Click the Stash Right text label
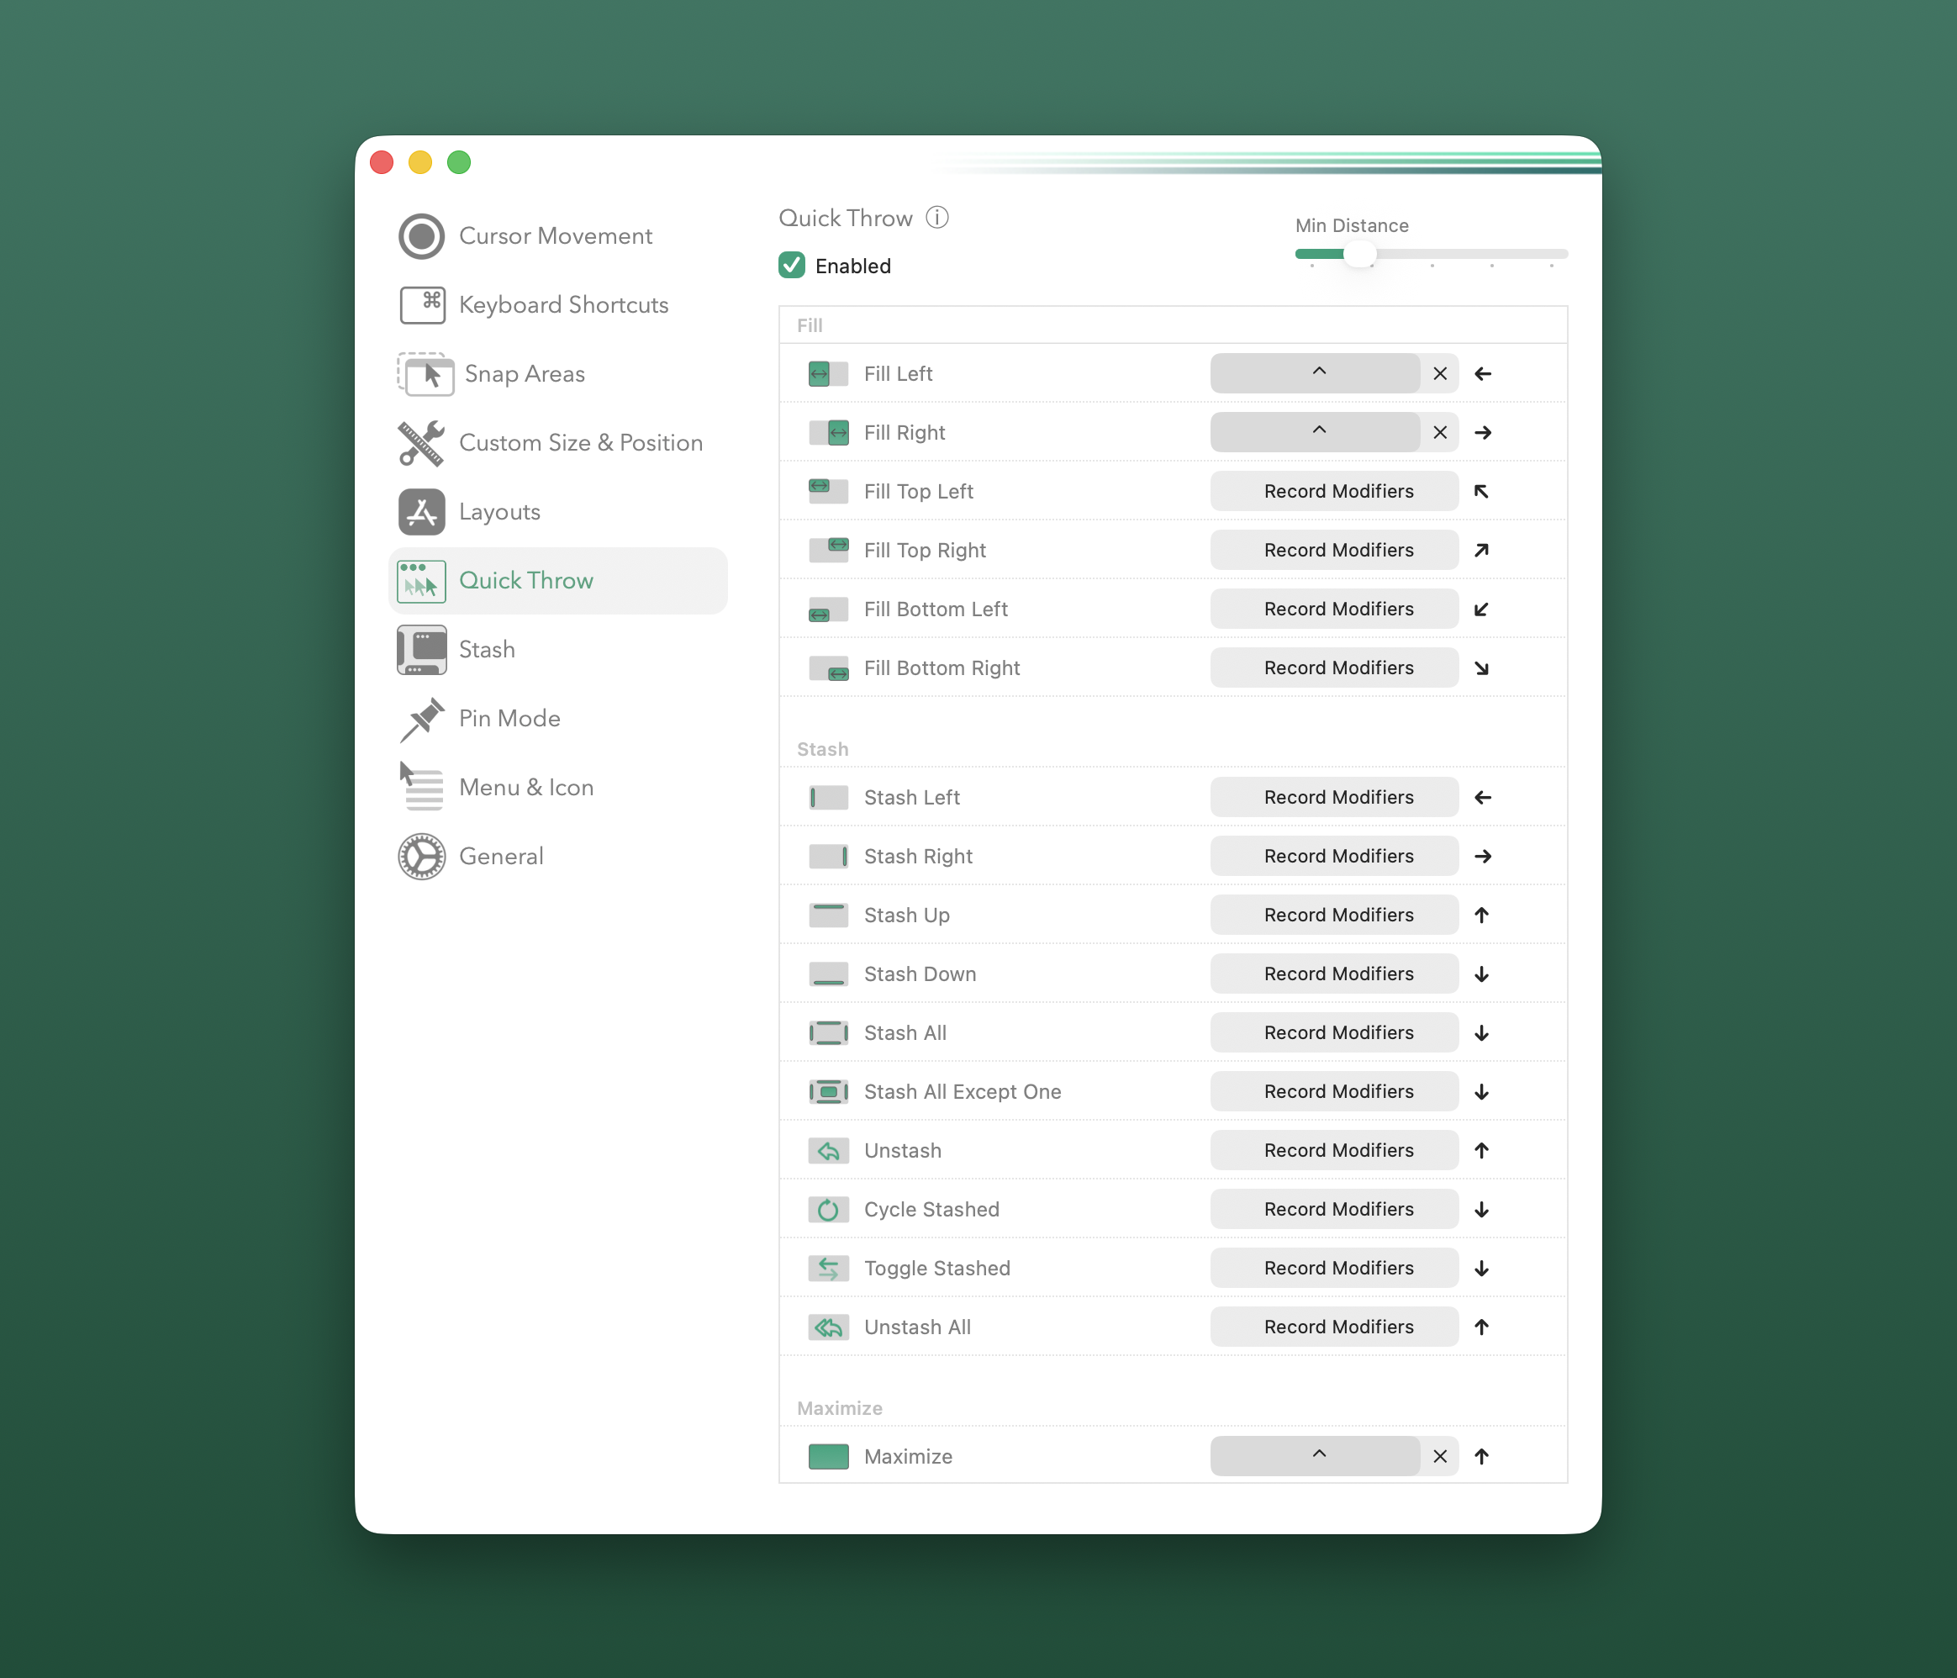 coord(918,857)
